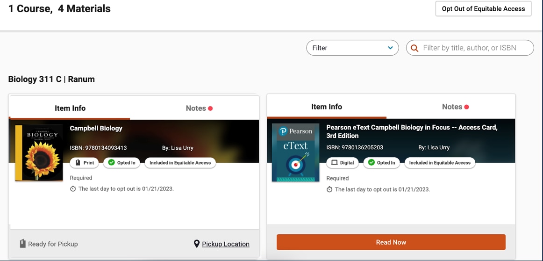Click the Ready for Pickup status text
This screenshot has height=261, width=543.
pos(53,244)
